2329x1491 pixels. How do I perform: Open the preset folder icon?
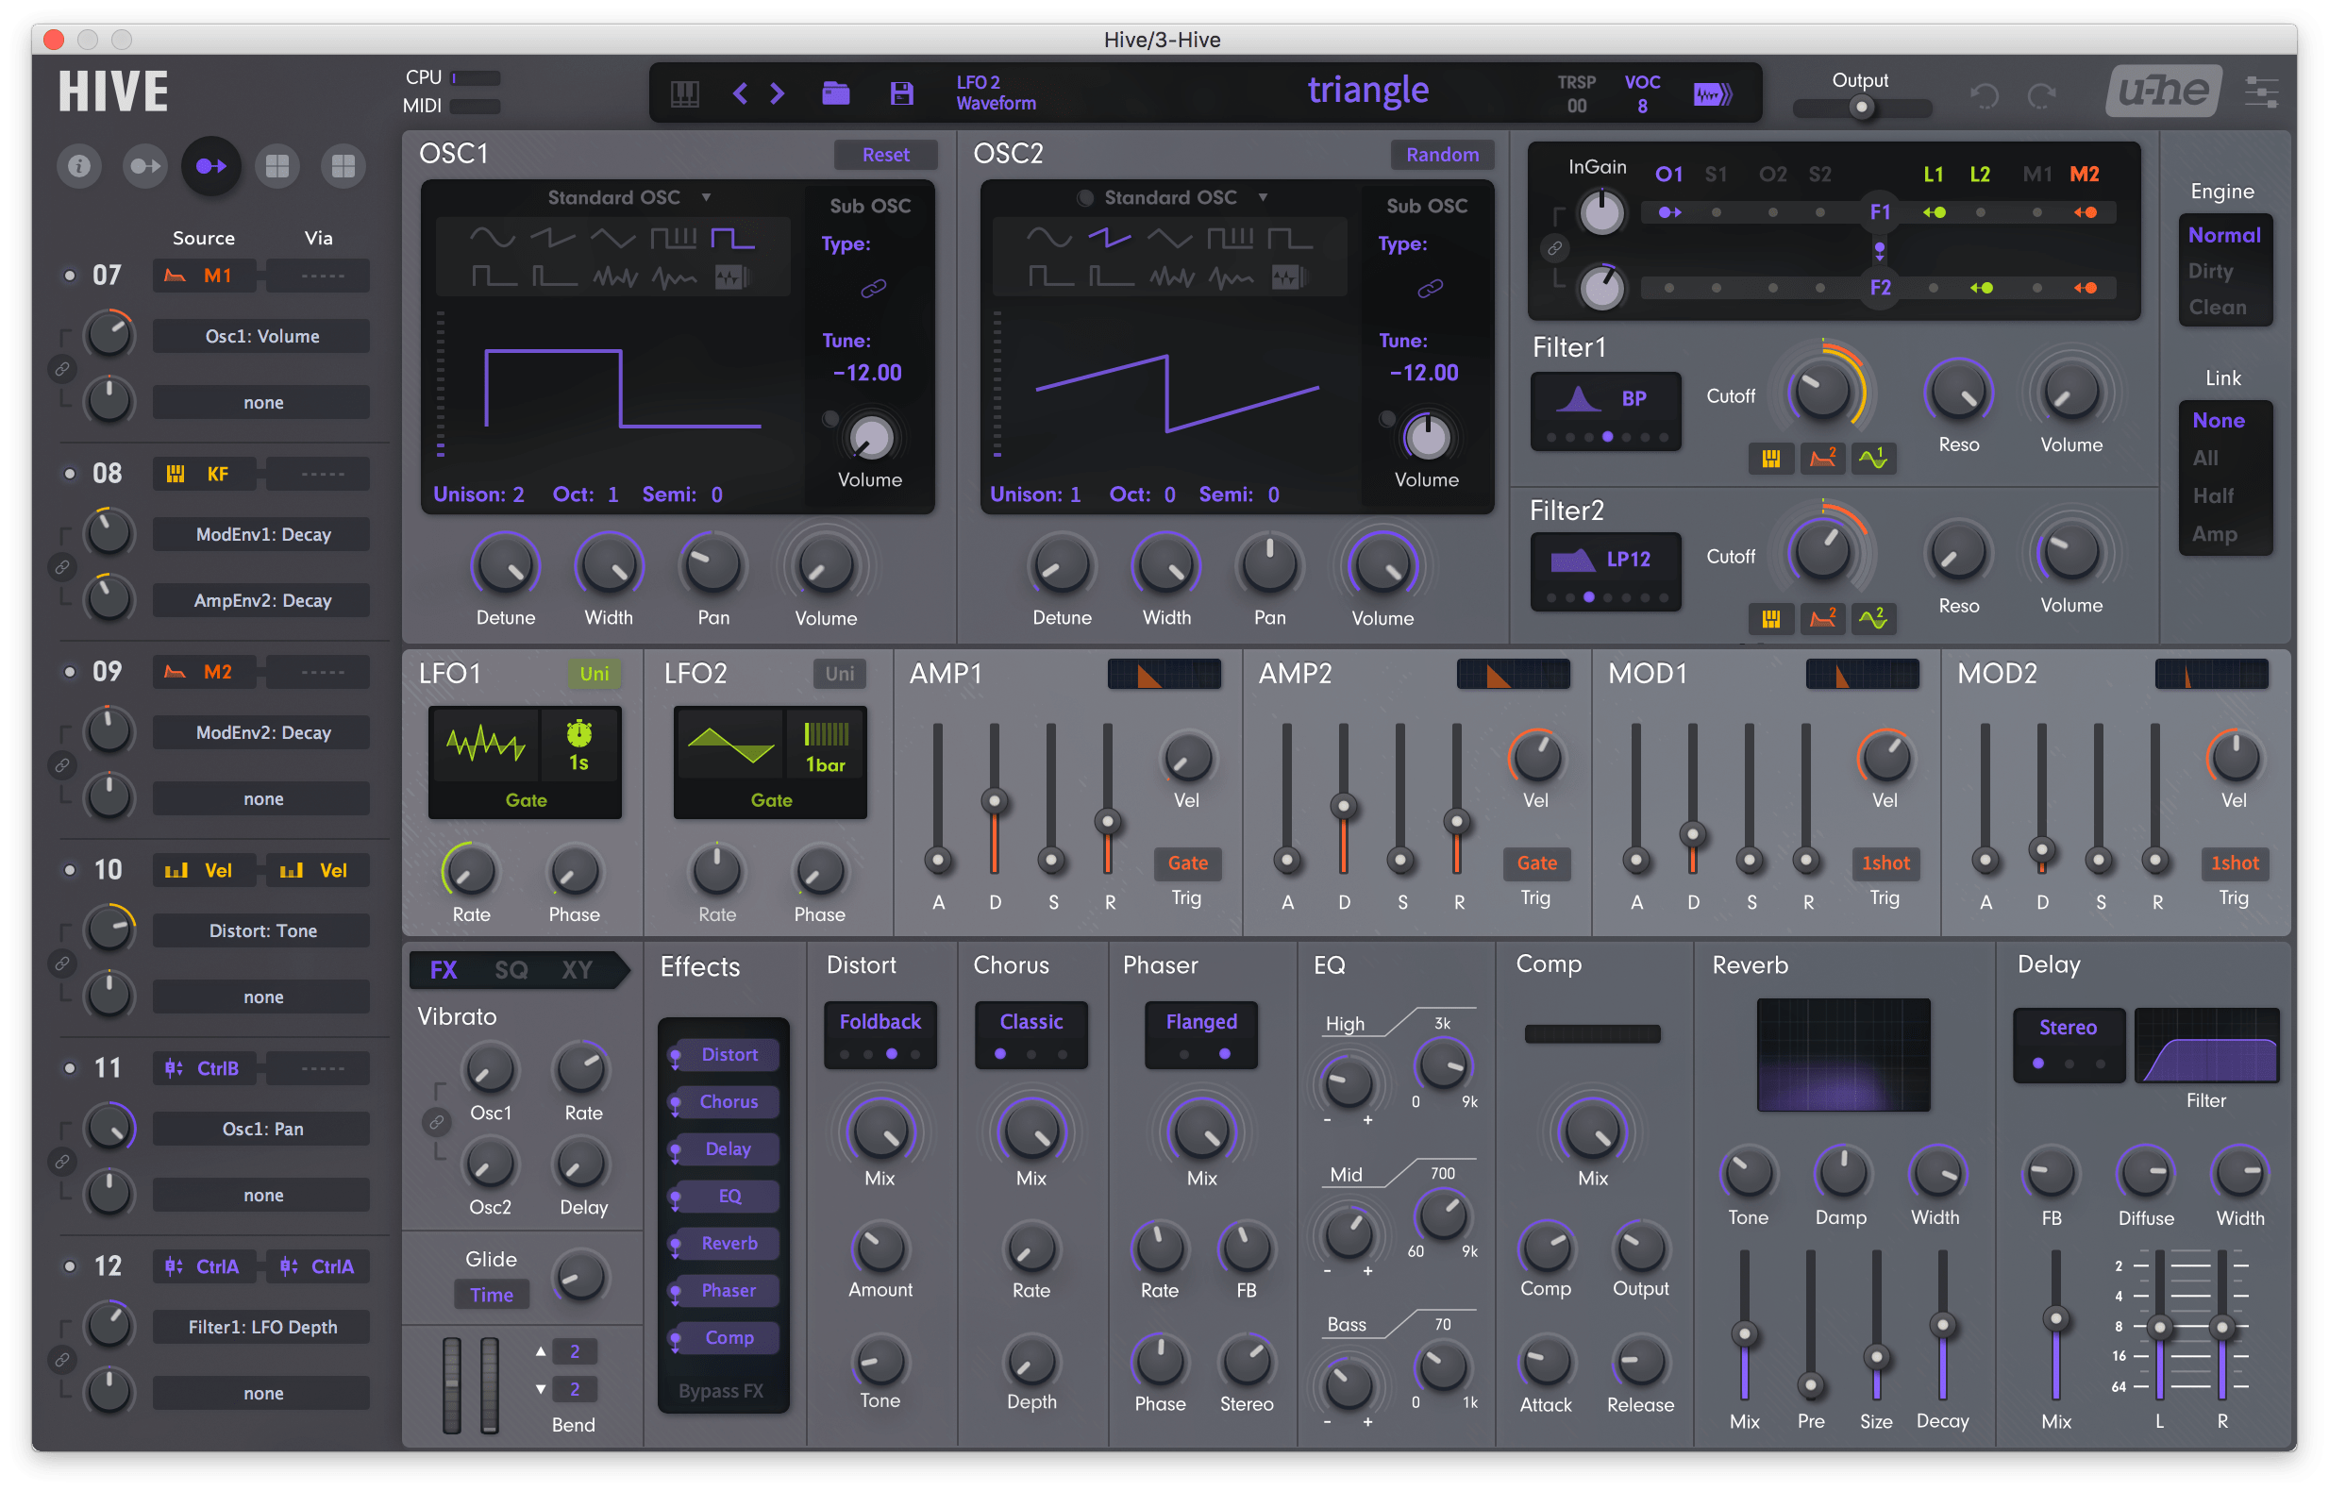(835, 92)
